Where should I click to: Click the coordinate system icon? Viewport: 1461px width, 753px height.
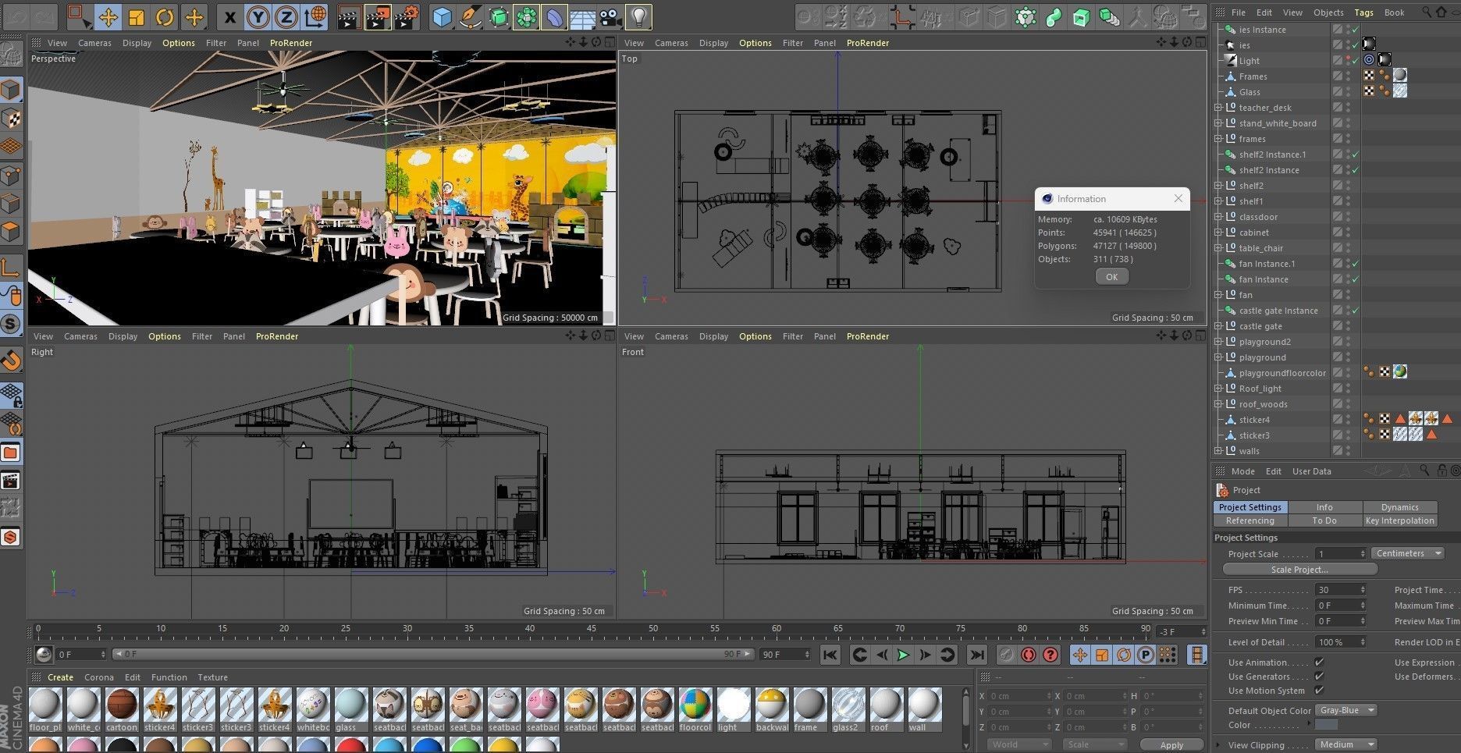(x=315, y=16)
